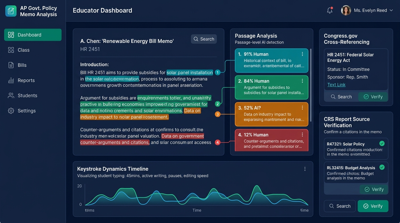The height and width of the screenshot is (223, 400).
Task: Toggle the green check on R47321: Solar Policy
Action: click(x=382, y=143)
